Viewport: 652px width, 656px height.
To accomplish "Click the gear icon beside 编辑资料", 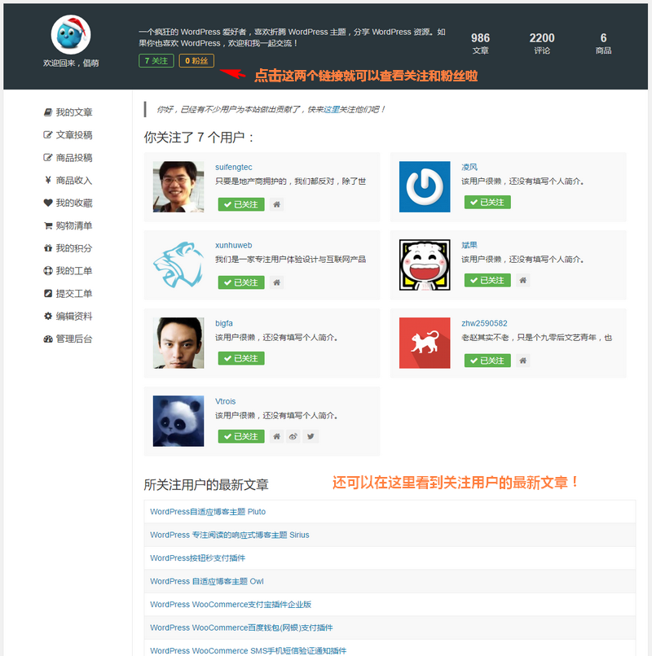I will point(48,316).
